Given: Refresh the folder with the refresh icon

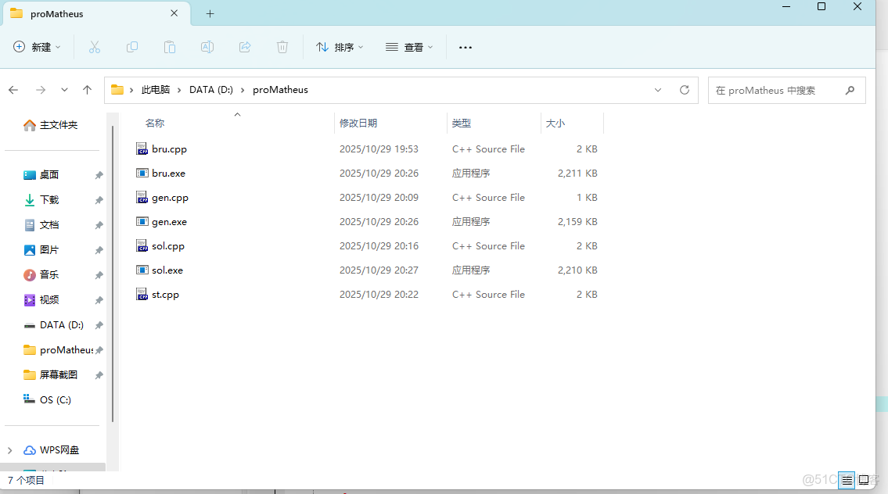Looking at the screenshot, I should pyautogui.click(x=684, y=90).
